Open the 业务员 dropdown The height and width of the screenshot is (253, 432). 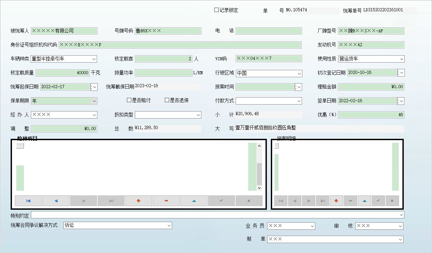point(312,226)
